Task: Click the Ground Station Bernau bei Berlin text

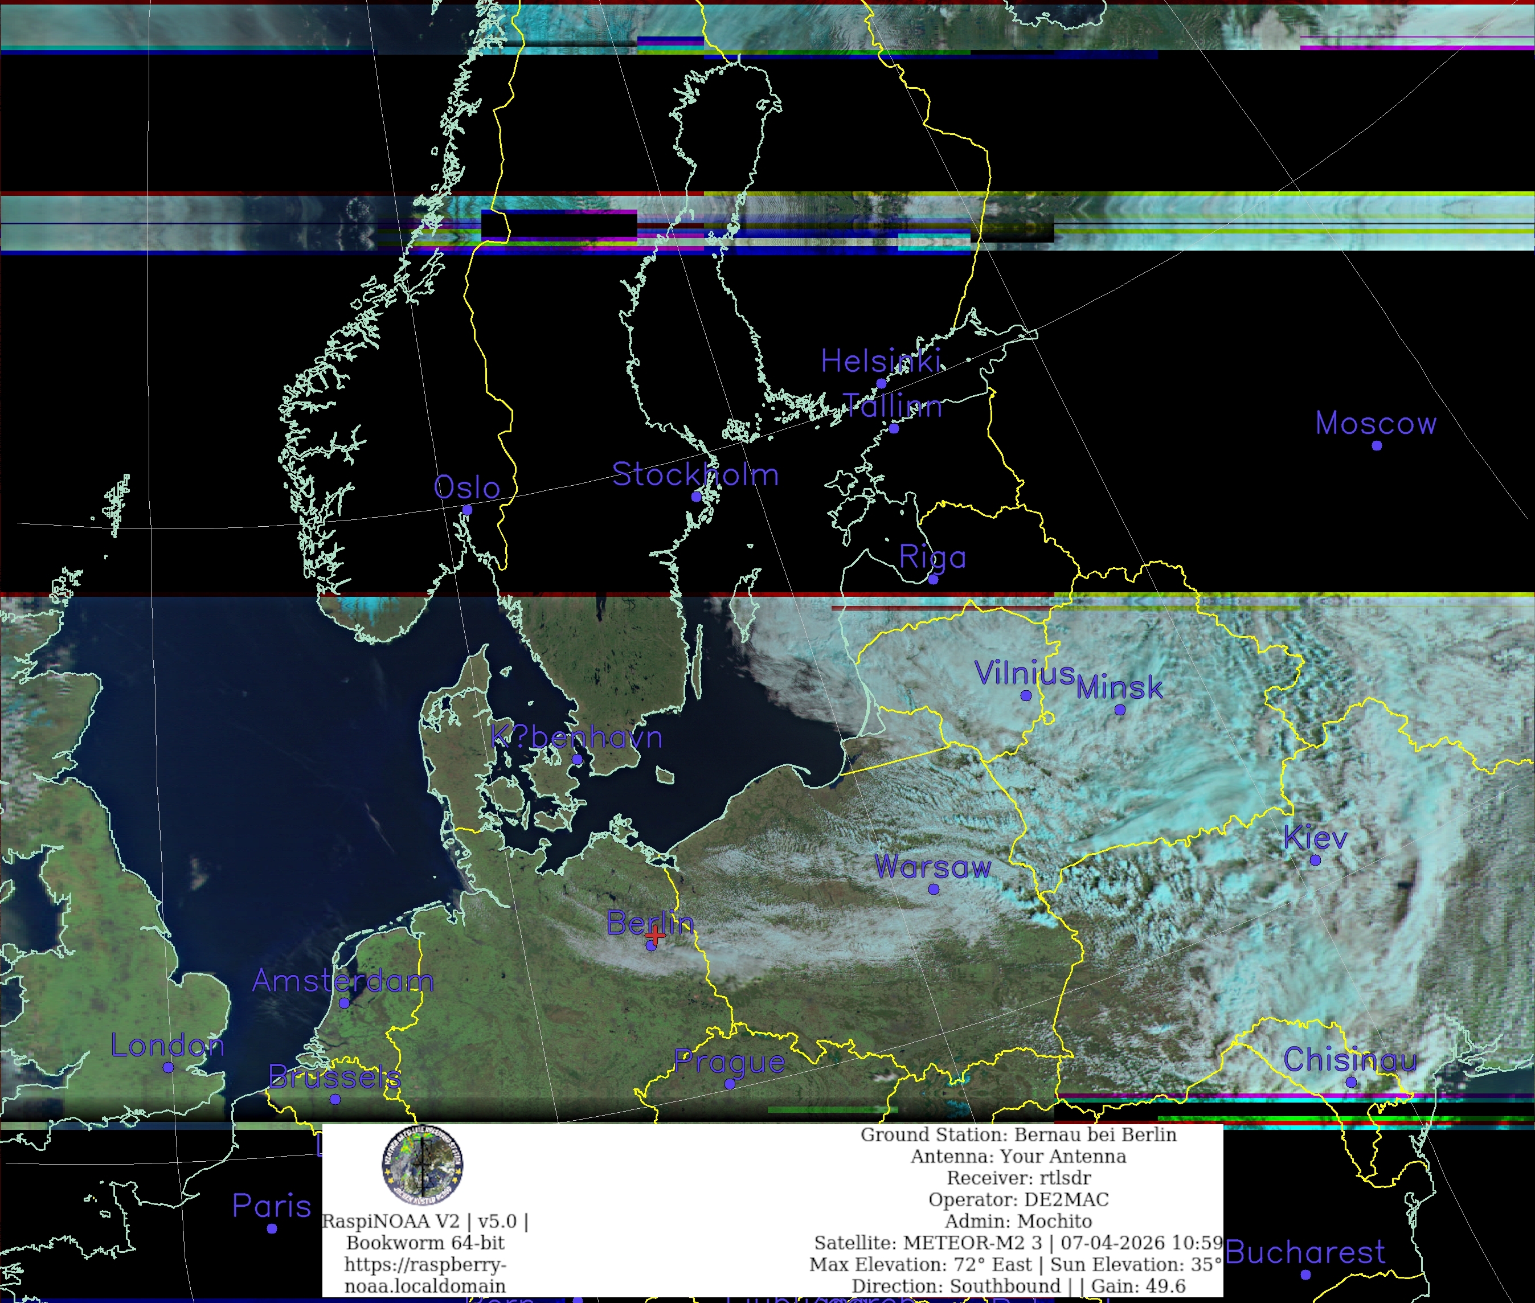Action: coord(1018,1134)
